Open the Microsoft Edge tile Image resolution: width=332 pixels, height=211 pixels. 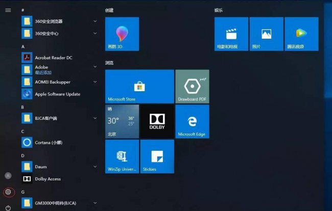pyautogui.click(x=192, y=121)
